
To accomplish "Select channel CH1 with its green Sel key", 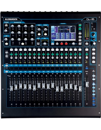I will (11, 54).
